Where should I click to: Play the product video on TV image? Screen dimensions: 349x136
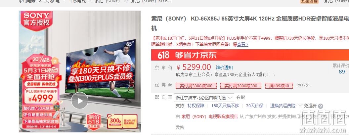pos(80,101)
